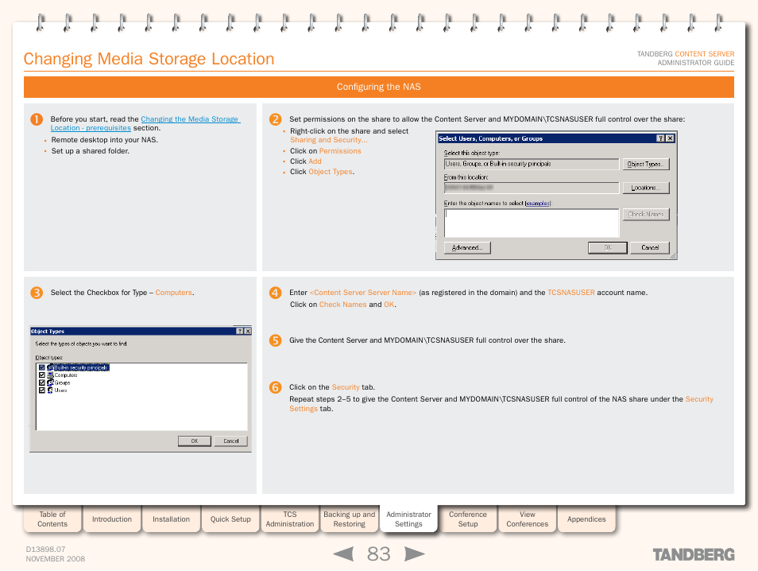758x571 pixels.
Task: Click the Groups object type icon
Action: (x=50, y=383)
